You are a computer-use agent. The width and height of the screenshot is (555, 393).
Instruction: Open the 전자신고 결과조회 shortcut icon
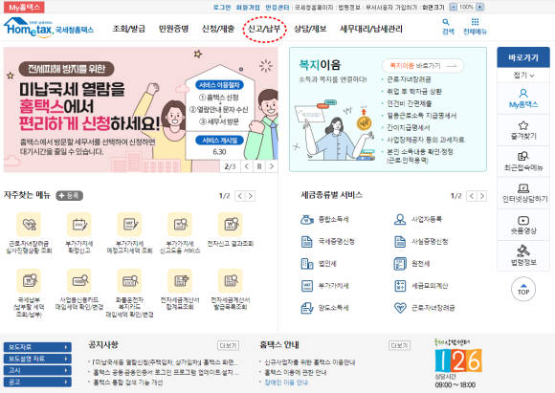point(230,225)
